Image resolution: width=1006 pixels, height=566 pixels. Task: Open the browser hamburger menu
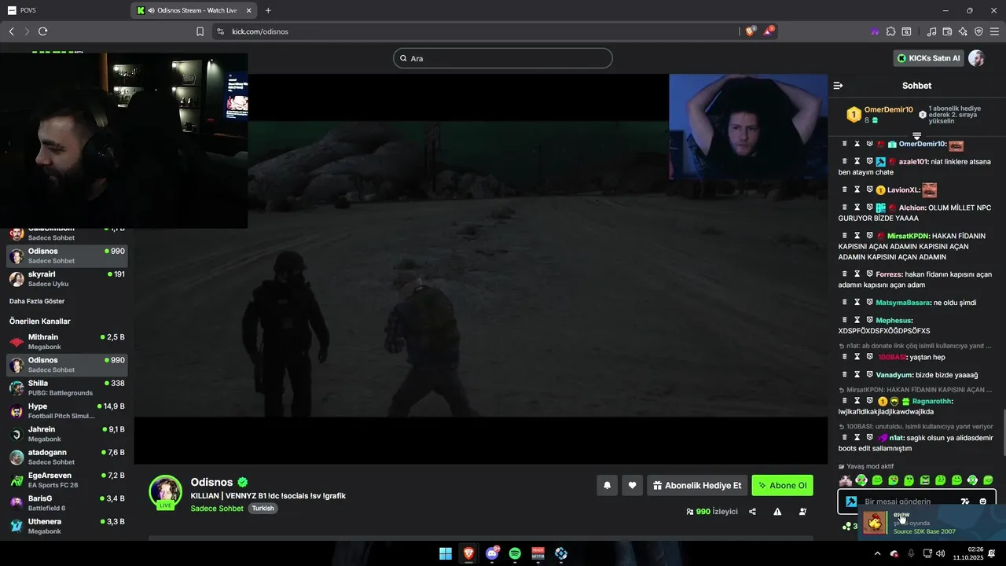pos(994,31)
